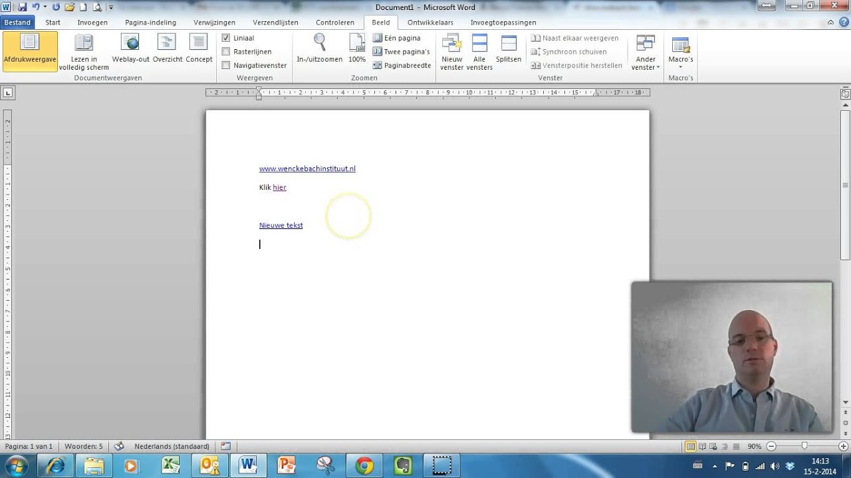Switch to the Invoegtoepassingen tab
Screen dimensions: 851x478
(503, 22)
